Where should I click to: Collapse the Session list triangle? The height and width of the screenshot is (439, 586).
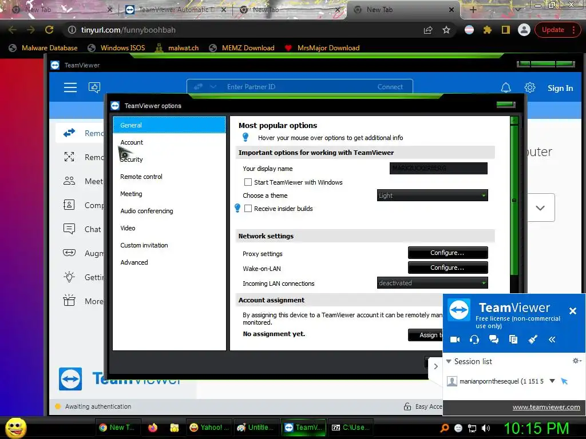point(449,361)
